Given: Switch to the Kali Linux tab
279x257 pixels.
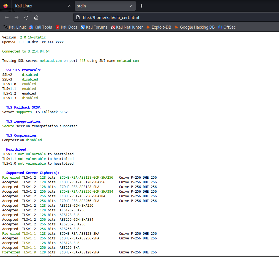Looking at the screenshot, I should point(39,6).
